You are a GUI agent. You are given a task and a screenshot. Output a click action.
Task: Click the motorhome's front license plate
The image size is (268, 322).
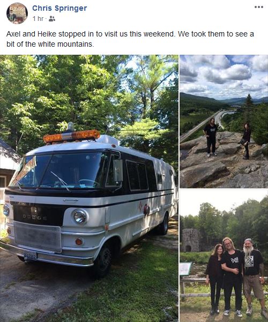(x=30, y=256)
